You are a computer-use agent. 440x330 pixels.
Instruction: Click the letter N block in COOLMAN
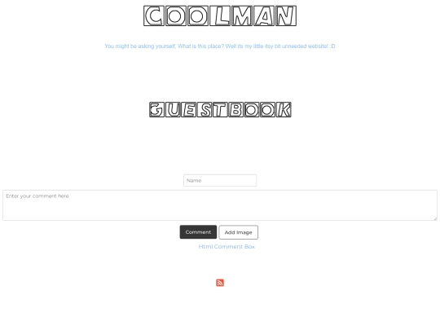[286, 15]
